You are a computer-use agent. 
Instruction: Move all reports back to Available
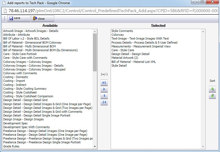pyautogui.click(x=104, y=102)
